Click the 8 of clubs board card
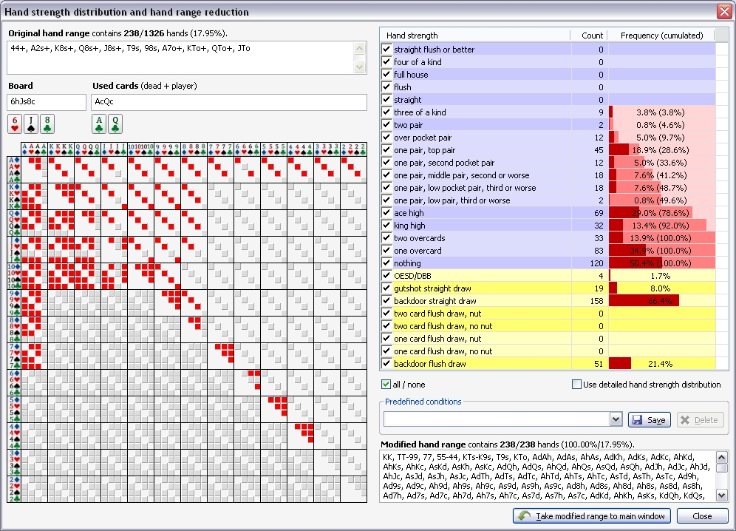This screenshot has width=736, height=531. tap(47, 124)
